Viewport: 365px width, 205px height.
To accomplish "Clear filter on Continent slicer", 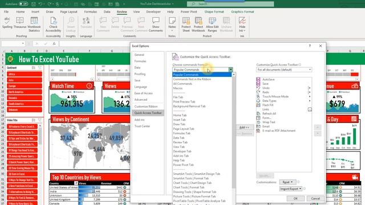I will click(x=40, y=68).
